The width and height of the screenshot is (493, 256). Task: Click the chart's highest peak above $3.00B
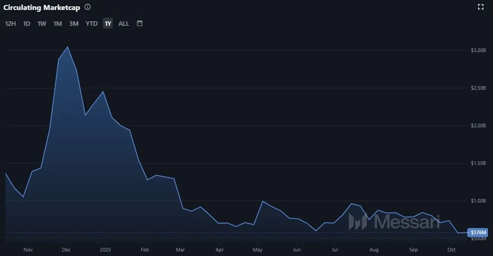pos(68,47)
